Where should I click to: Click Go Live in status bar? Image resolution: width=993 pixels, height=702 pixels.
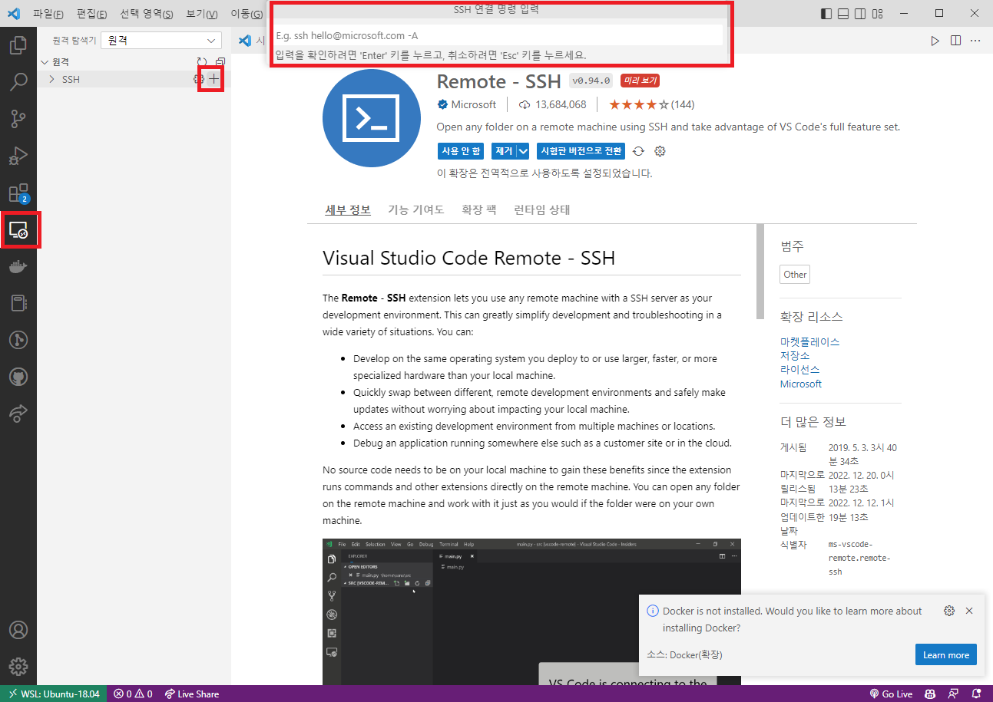coord(891,694)
